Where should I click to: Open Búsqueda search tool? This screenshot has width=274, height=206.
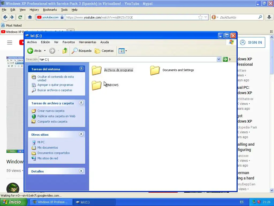pyautogui.click(x=81, y=51)
